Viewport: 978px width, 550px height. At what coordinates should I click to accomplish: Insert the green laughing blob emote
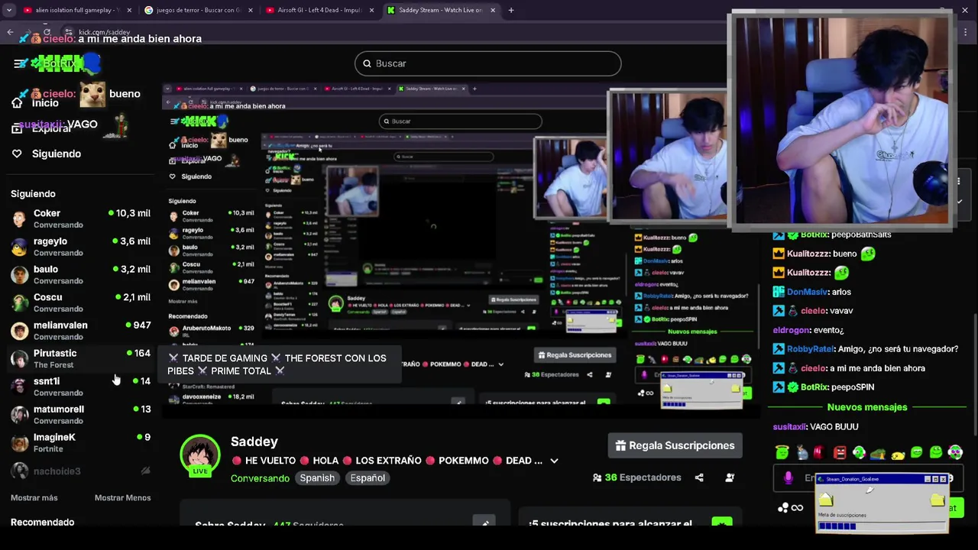[x=917, y=452]
